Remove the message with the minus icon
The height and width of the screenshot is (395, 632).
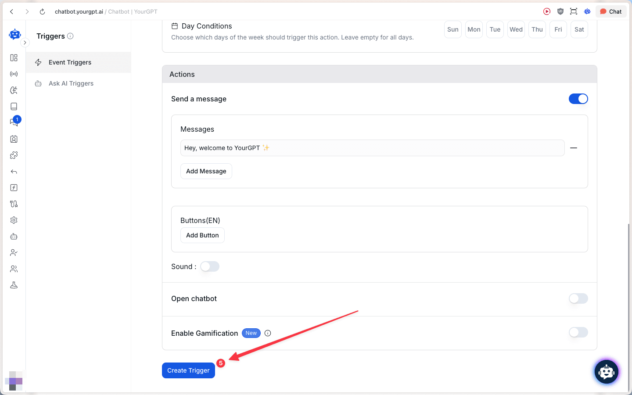pyautogui.click(x=573, y=148)
